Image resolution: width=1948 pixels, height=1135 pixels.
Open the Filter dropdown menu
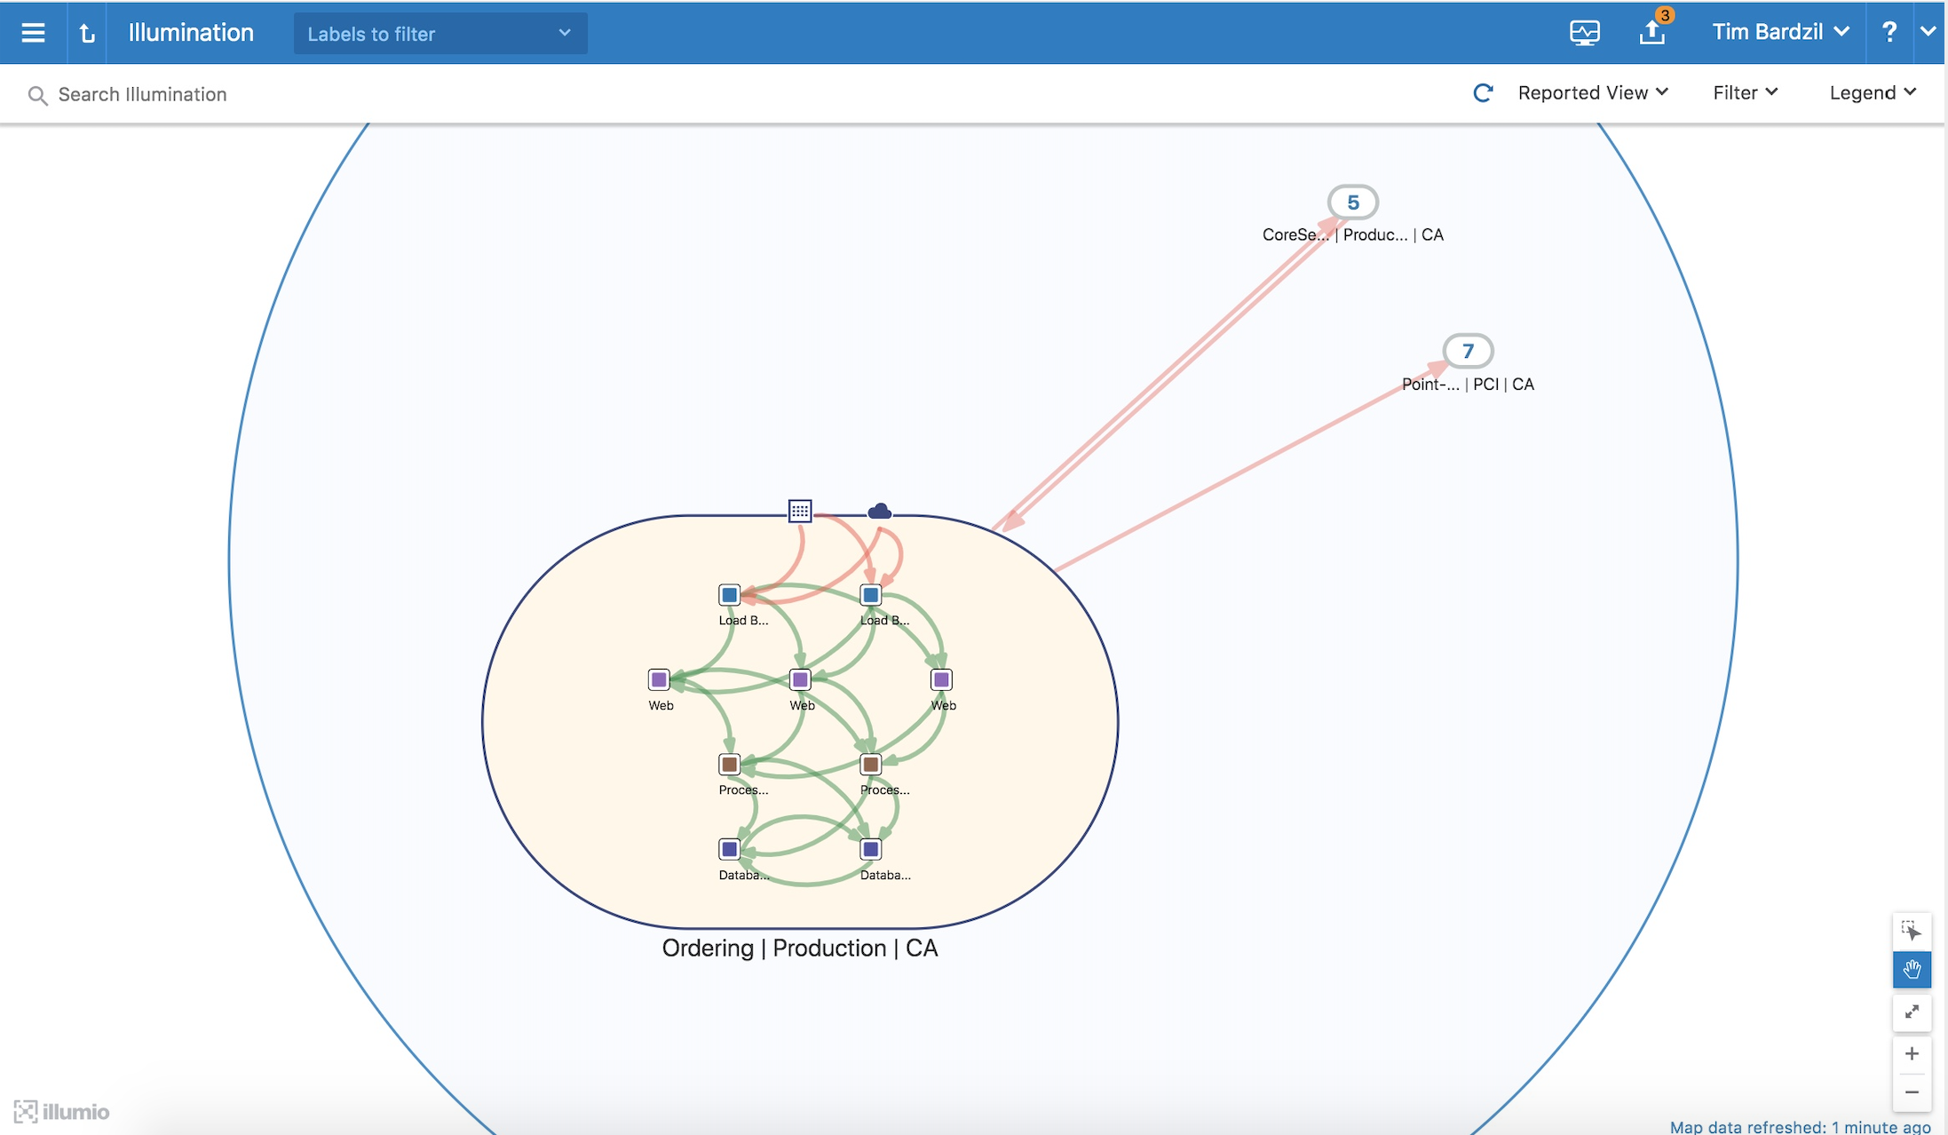(x=1745, y=93)
